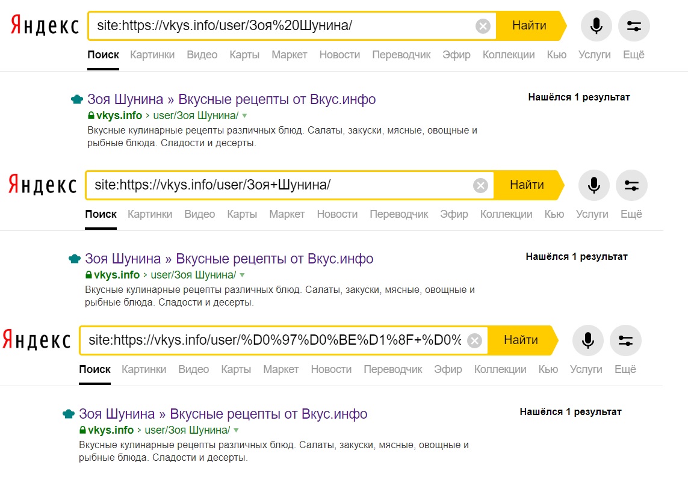Open Кью tab under %D0%97 encoded query
Screen dimensions: 688x477
(x=548, y=369)
